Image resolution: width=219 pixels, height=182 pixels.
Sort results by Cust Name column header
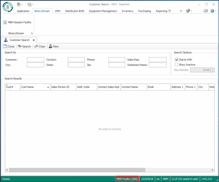click(35, 87)
